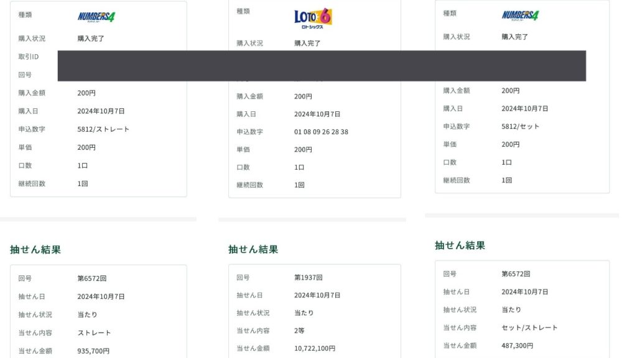Click the winning content reading only ストレート

pos(94,333)
